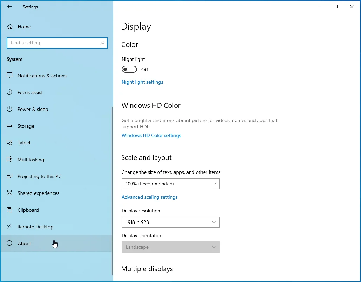This screenshot has height=282, width=361.
Task: Close the Settings window
Action: 352,7
